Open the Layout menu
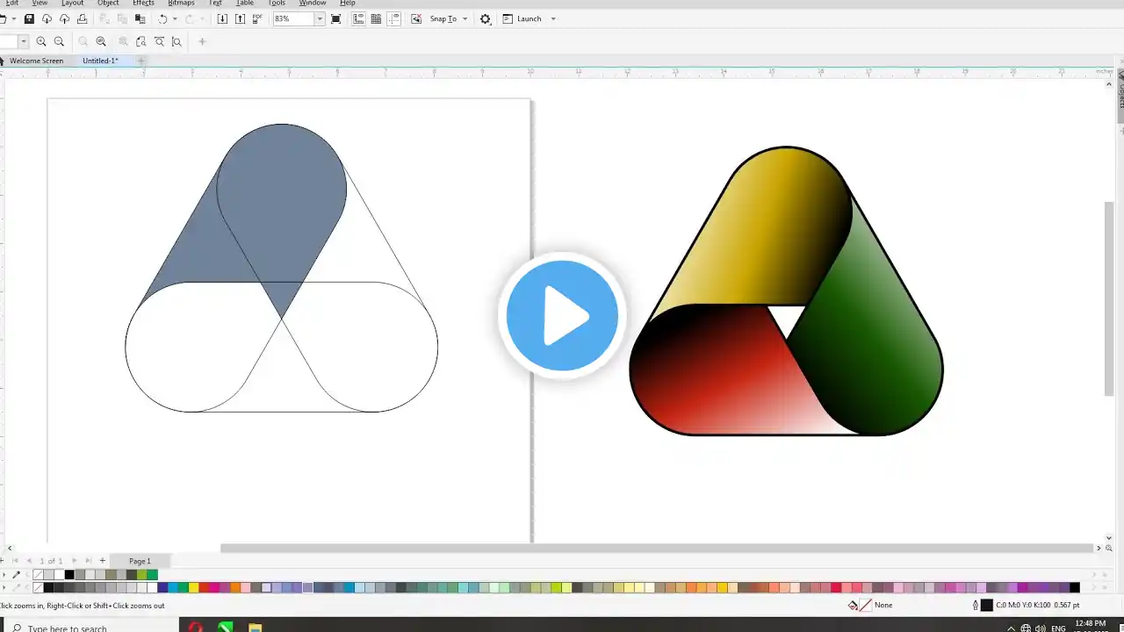The image size is (1124, 632). (72, 4)
